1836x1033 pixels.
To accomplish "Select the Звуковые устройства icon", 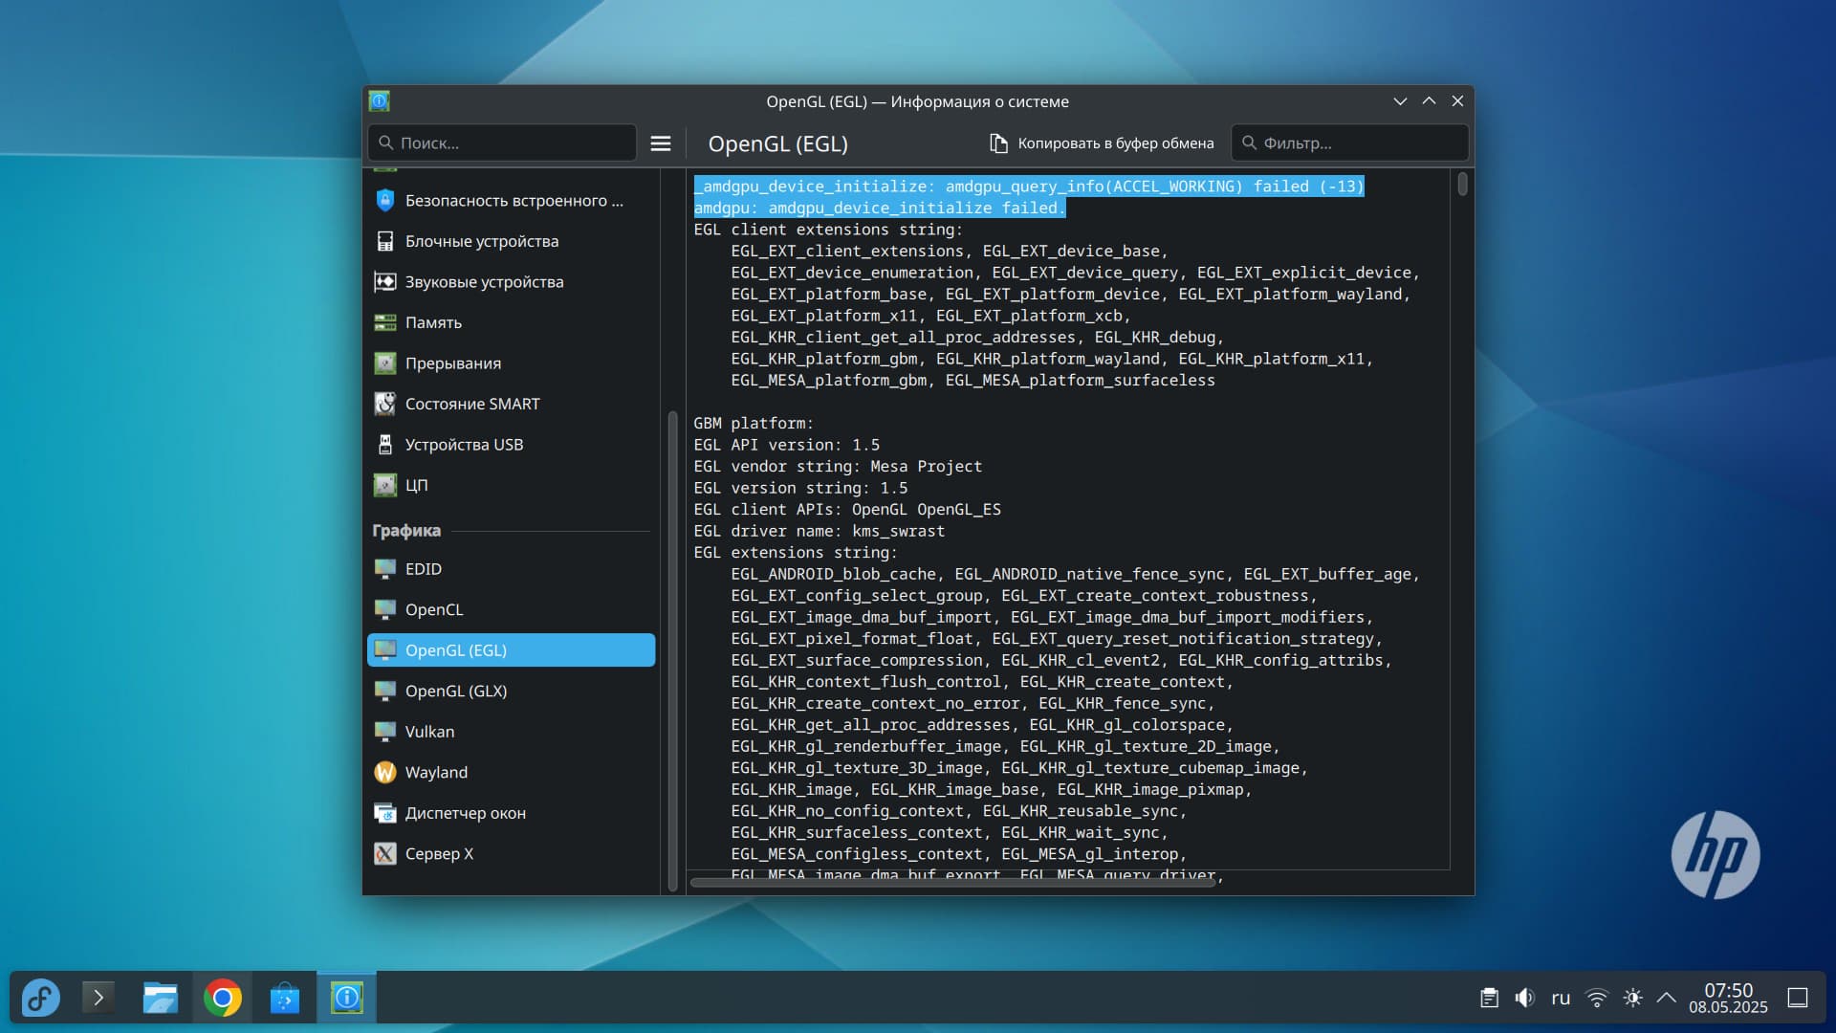I will point(385,282).
